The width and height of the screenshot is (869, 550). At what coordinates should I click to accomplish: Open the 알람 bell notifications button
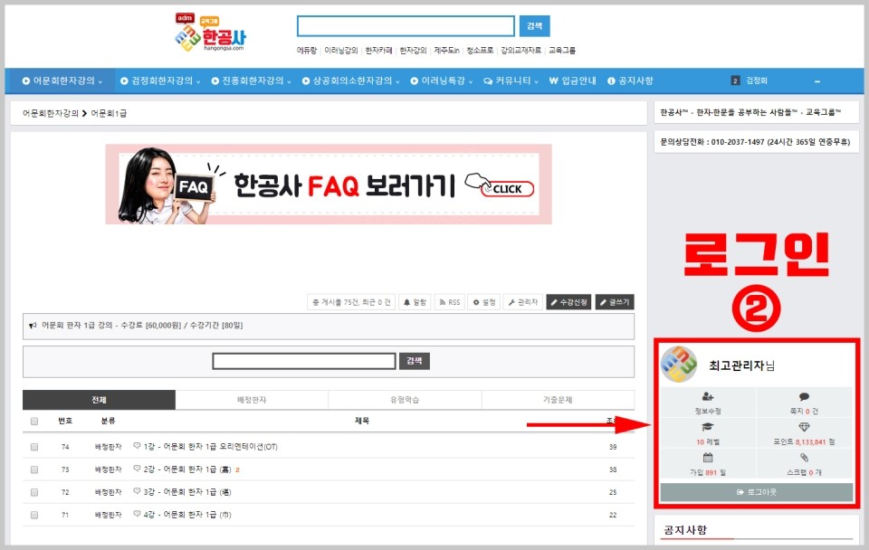pyautogui.click(x=415, y=302)
